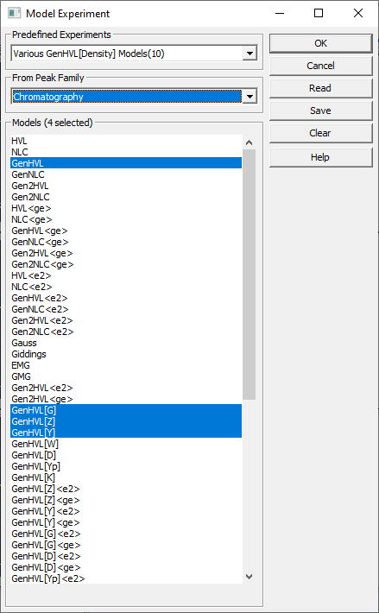Select the Chromatography combo box field
The image size is (379, 613).
(127, 97)
